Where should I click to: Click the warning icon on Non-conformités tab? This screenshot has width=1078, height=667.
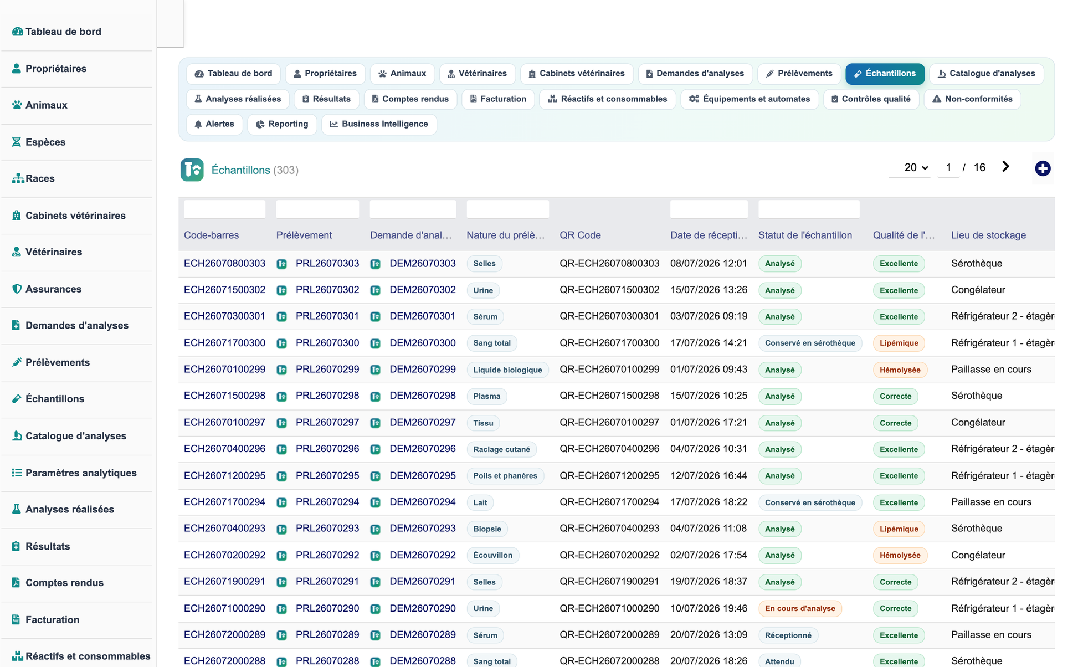coord(937,99)
